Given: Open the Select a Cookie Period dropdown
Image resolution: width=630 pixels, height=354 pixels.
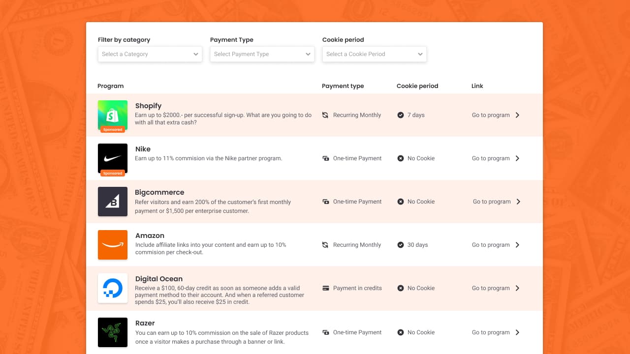Looking at the screenshot, I should pyautogui.click(x=375, y=54).
